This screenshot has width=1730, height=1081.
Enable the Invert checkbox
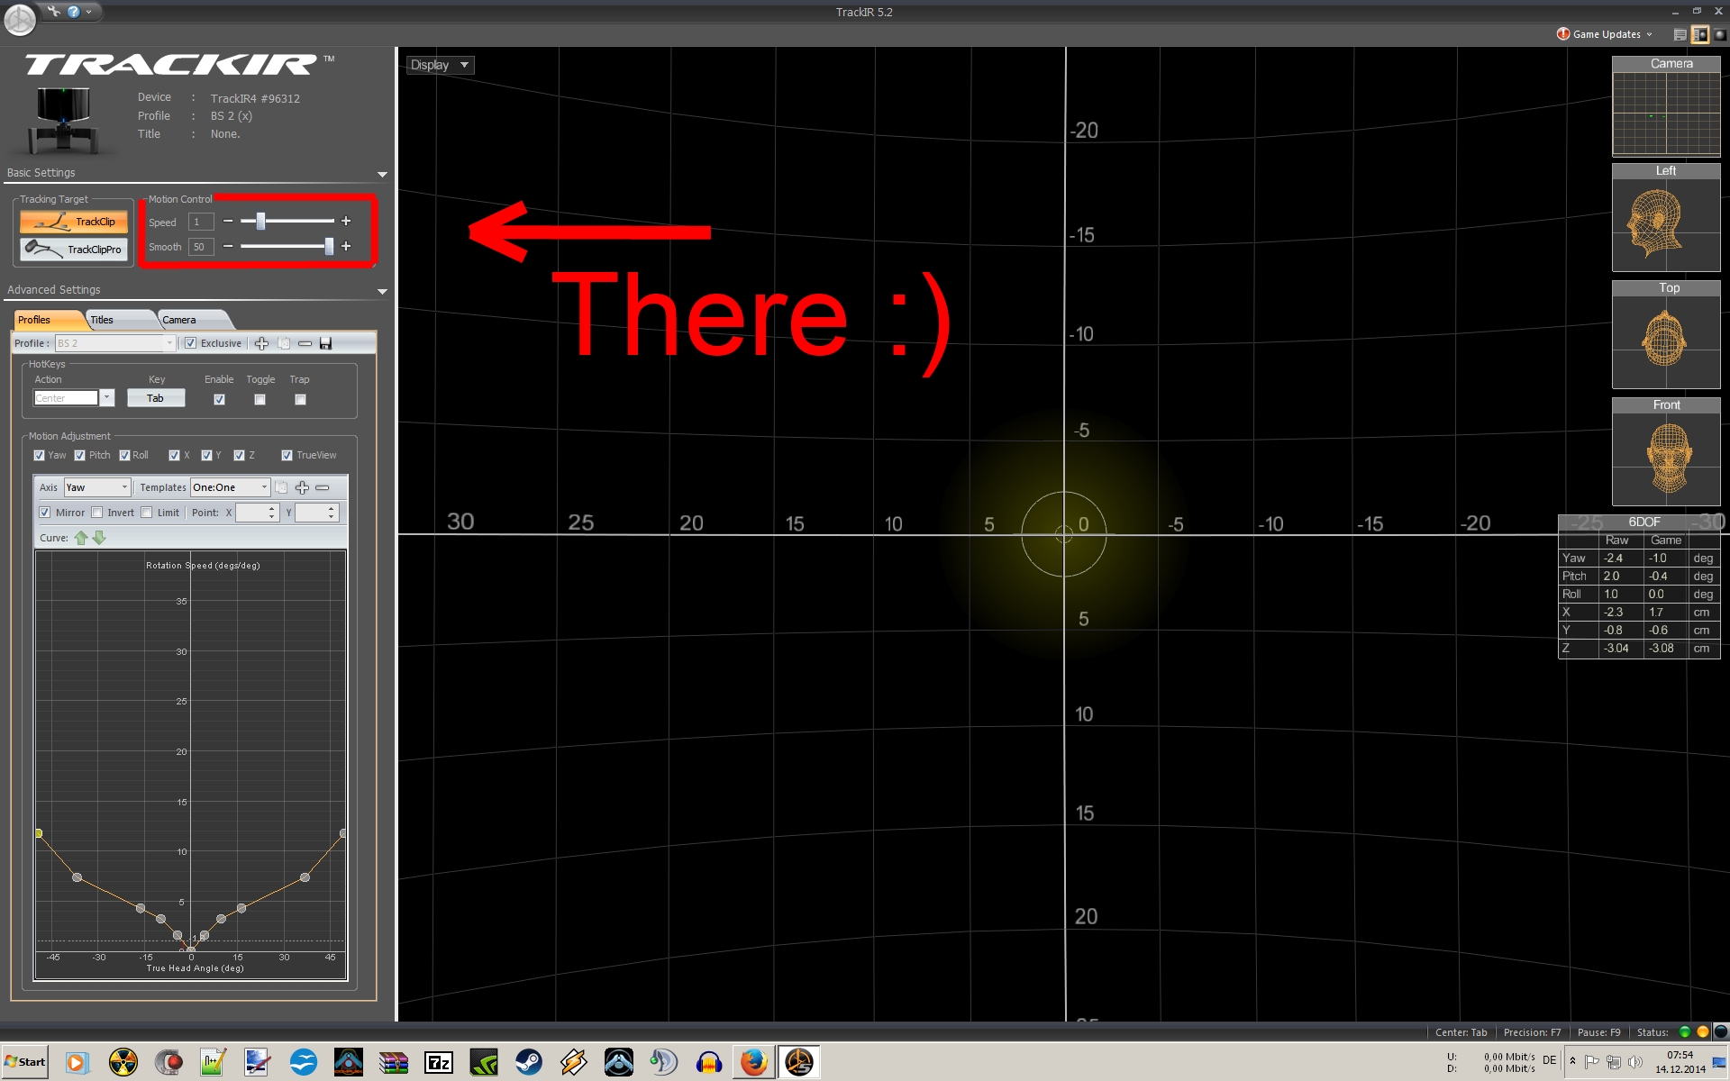pyautogui.click(x=96, y=513)
